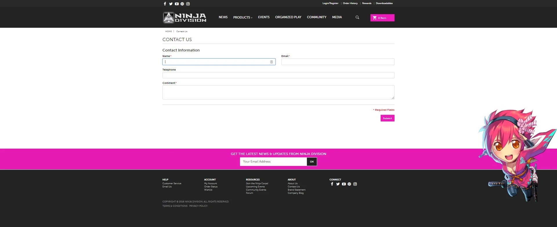Open the Forum footer link

pos(249,193)
